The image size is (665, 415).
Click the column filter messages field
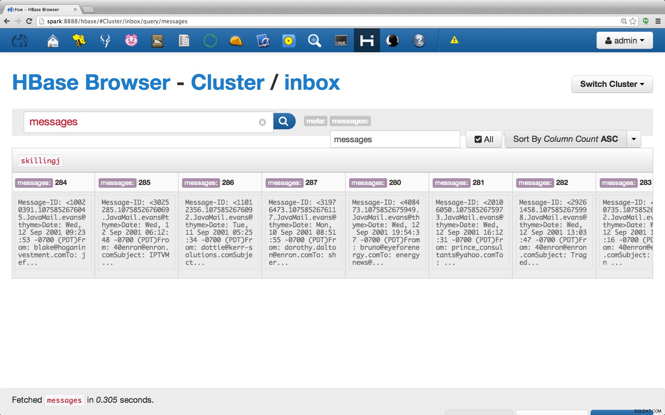click(x=395, y=139)
